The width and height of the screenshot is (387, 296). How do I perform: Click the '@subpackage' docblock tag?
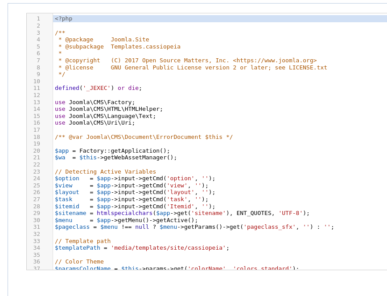tap(84, 47)
